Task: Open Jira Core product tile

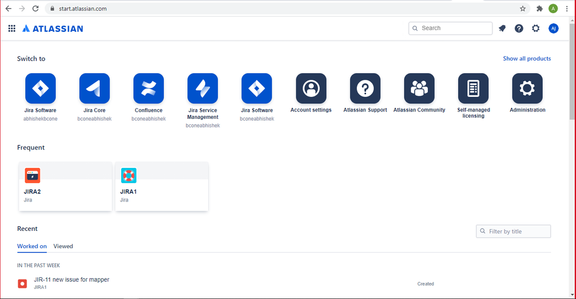Action: 95,88
